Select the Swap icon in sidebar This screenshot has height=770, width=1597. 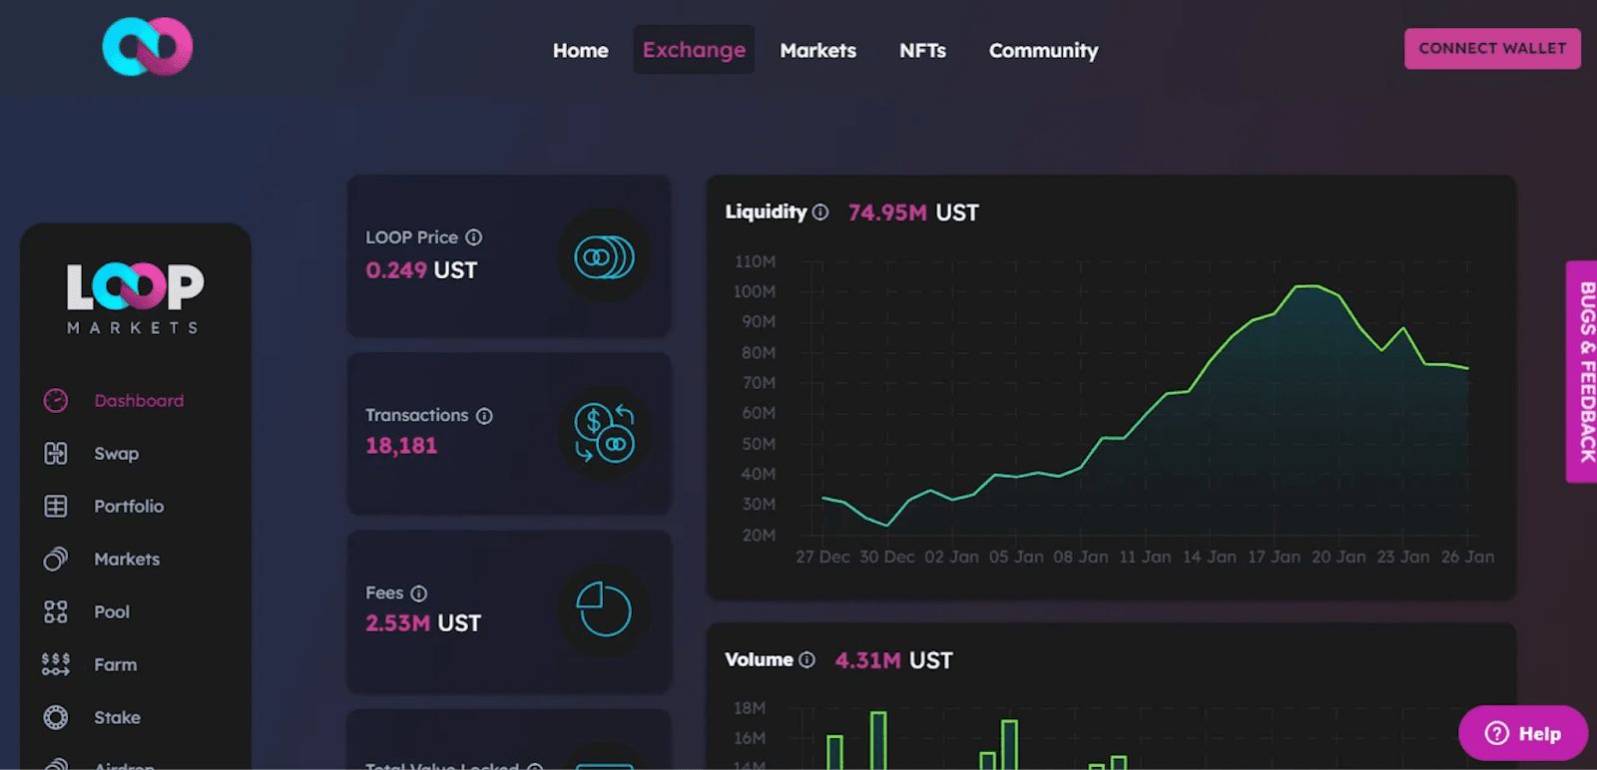[56, 454]
